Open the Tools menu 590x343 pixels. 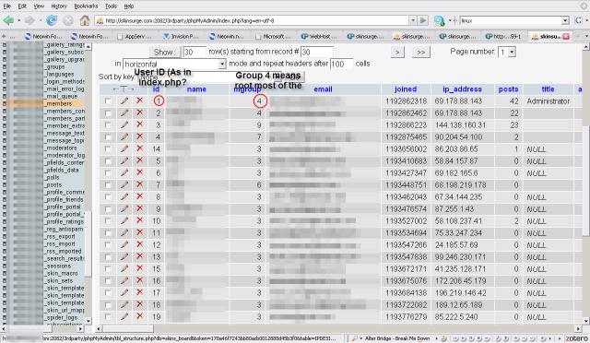(111, 6)
